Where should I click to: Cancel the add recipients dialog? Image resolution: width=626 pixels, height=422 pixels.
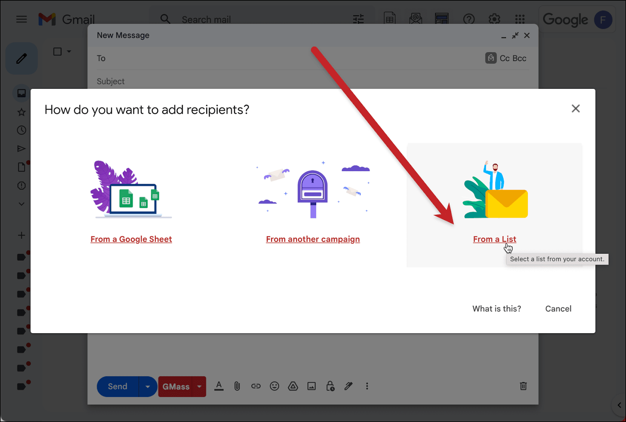tap(558, 309)
